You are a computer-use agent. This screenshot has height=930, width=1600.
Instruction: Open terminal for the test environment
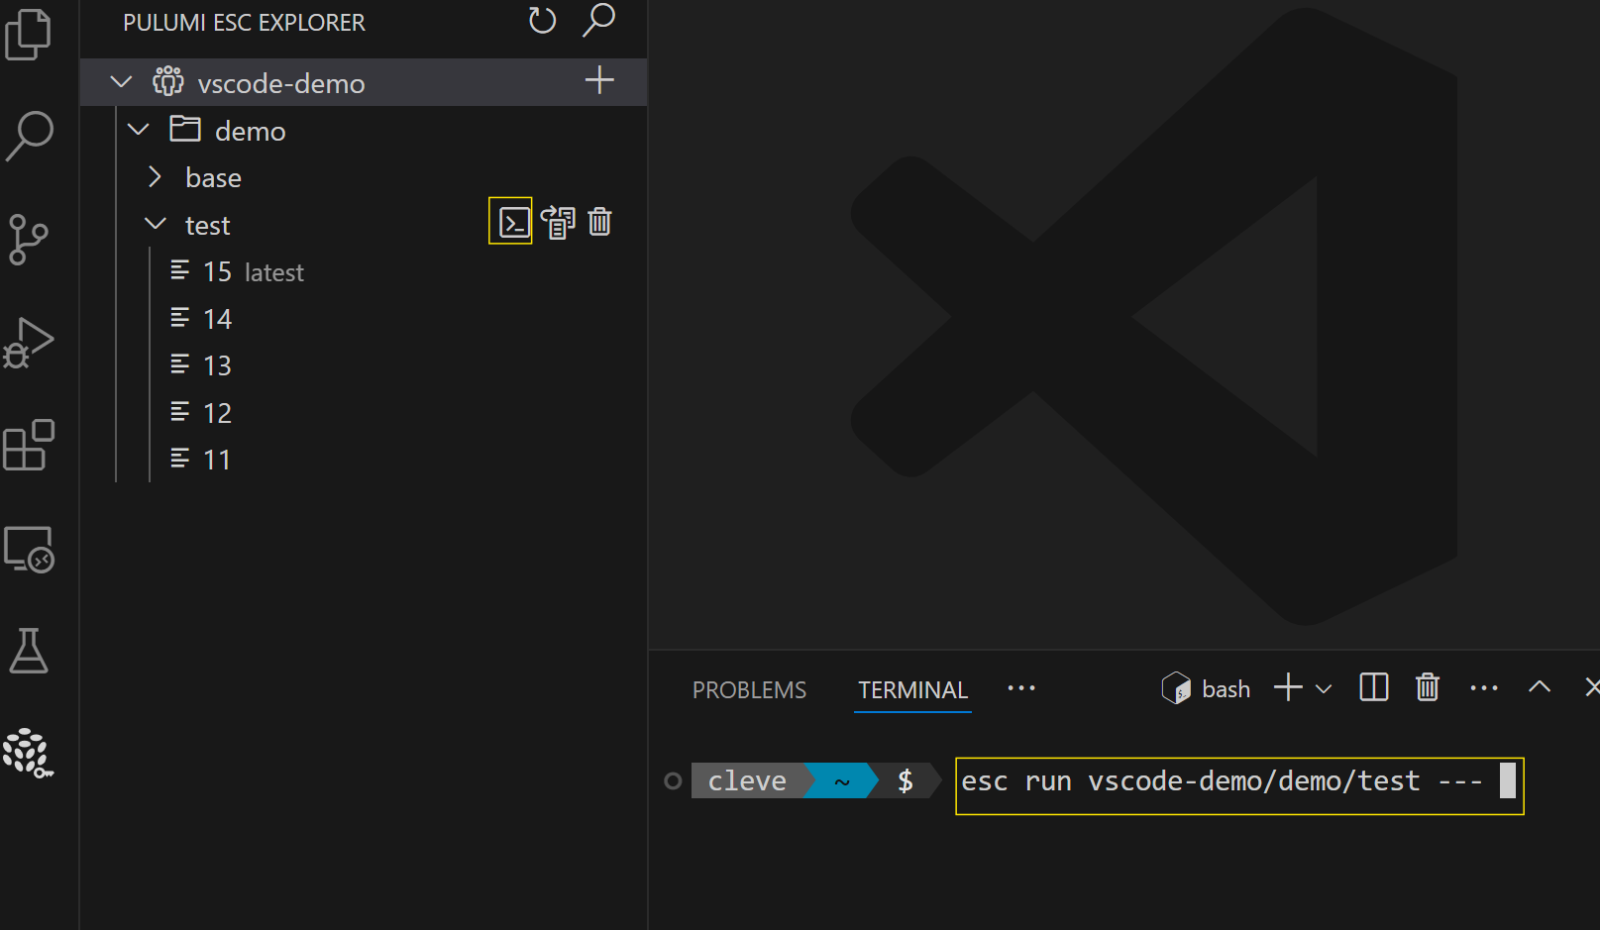[509, 221]
